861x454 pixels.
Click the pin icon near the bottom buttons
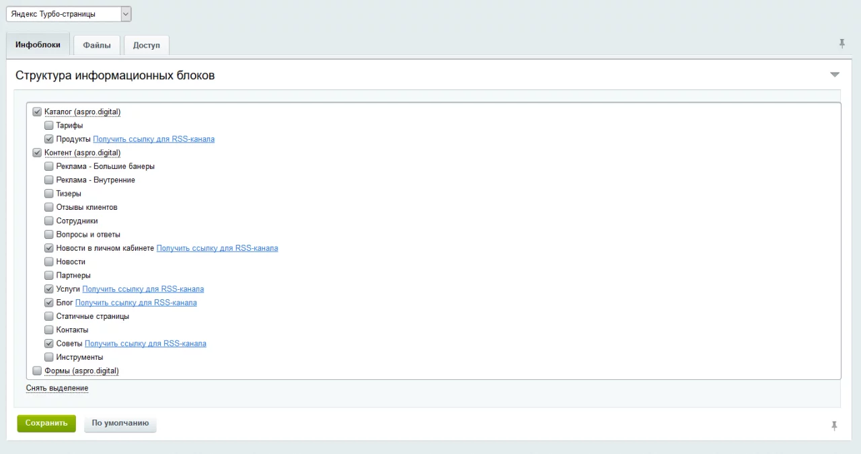[834, 426]
